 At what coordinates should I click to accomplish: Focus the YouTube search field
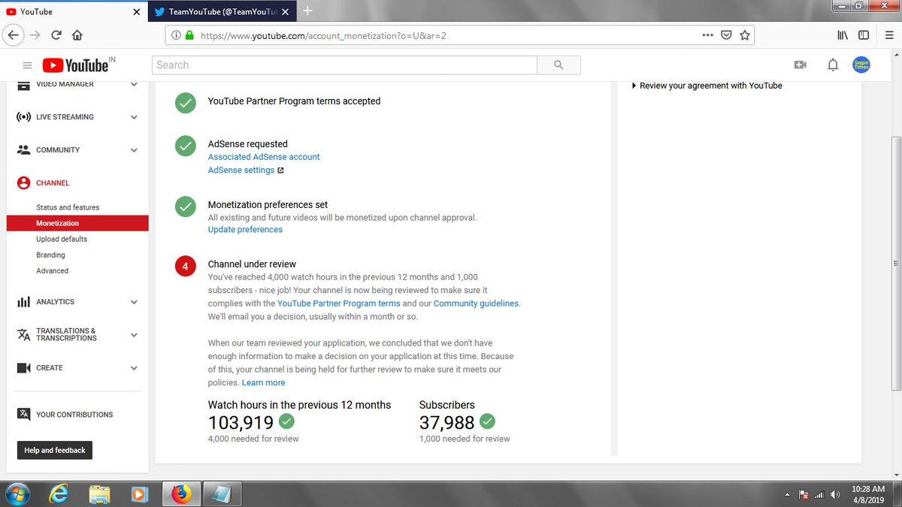tap(344, 65)
